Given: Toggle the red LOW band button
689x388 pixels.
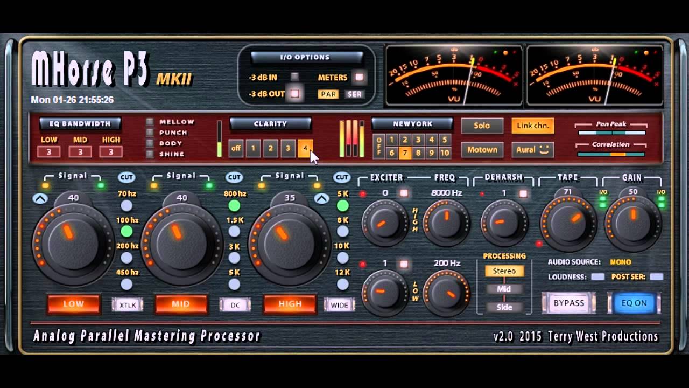Looking at the screenshot, I should [x=73, y=304].
